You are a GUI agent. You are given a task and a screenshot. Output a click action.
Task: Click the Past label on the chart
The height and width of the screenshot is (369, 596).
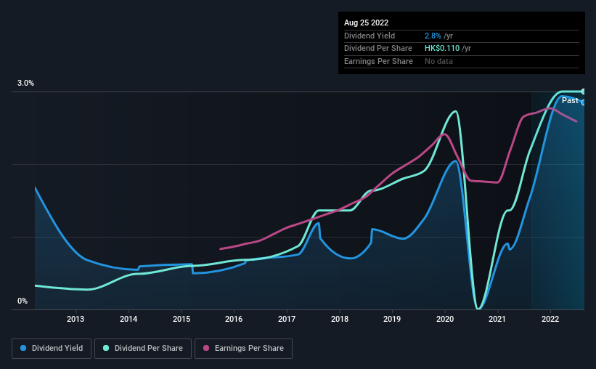[x=570, y=100]
